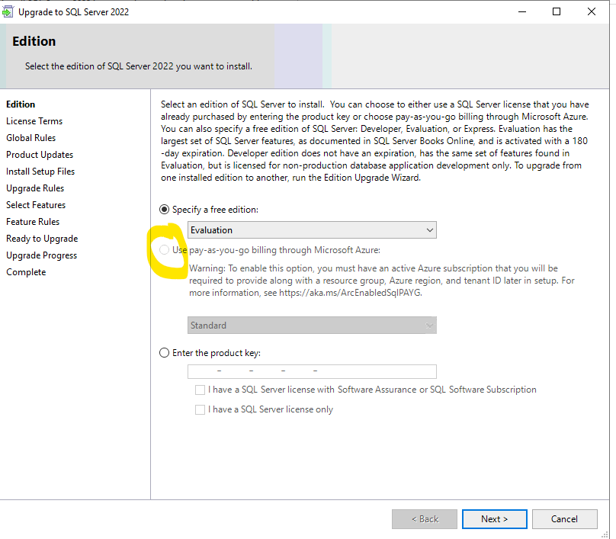Open the aka.ms/ArcEnabledSqlPAYG link text
The image size is (616, 539).
pos(350,293)
